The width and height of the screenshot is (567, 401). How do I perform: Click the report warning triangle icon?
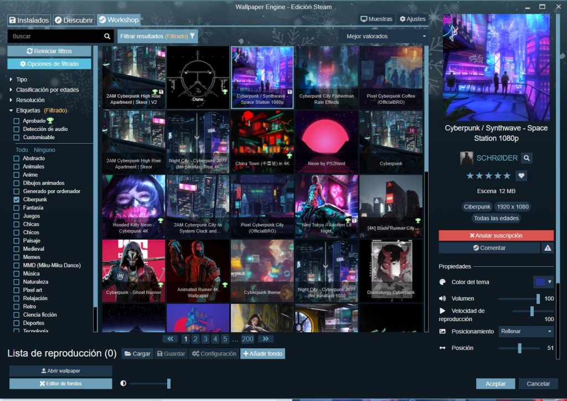[548, 248]
